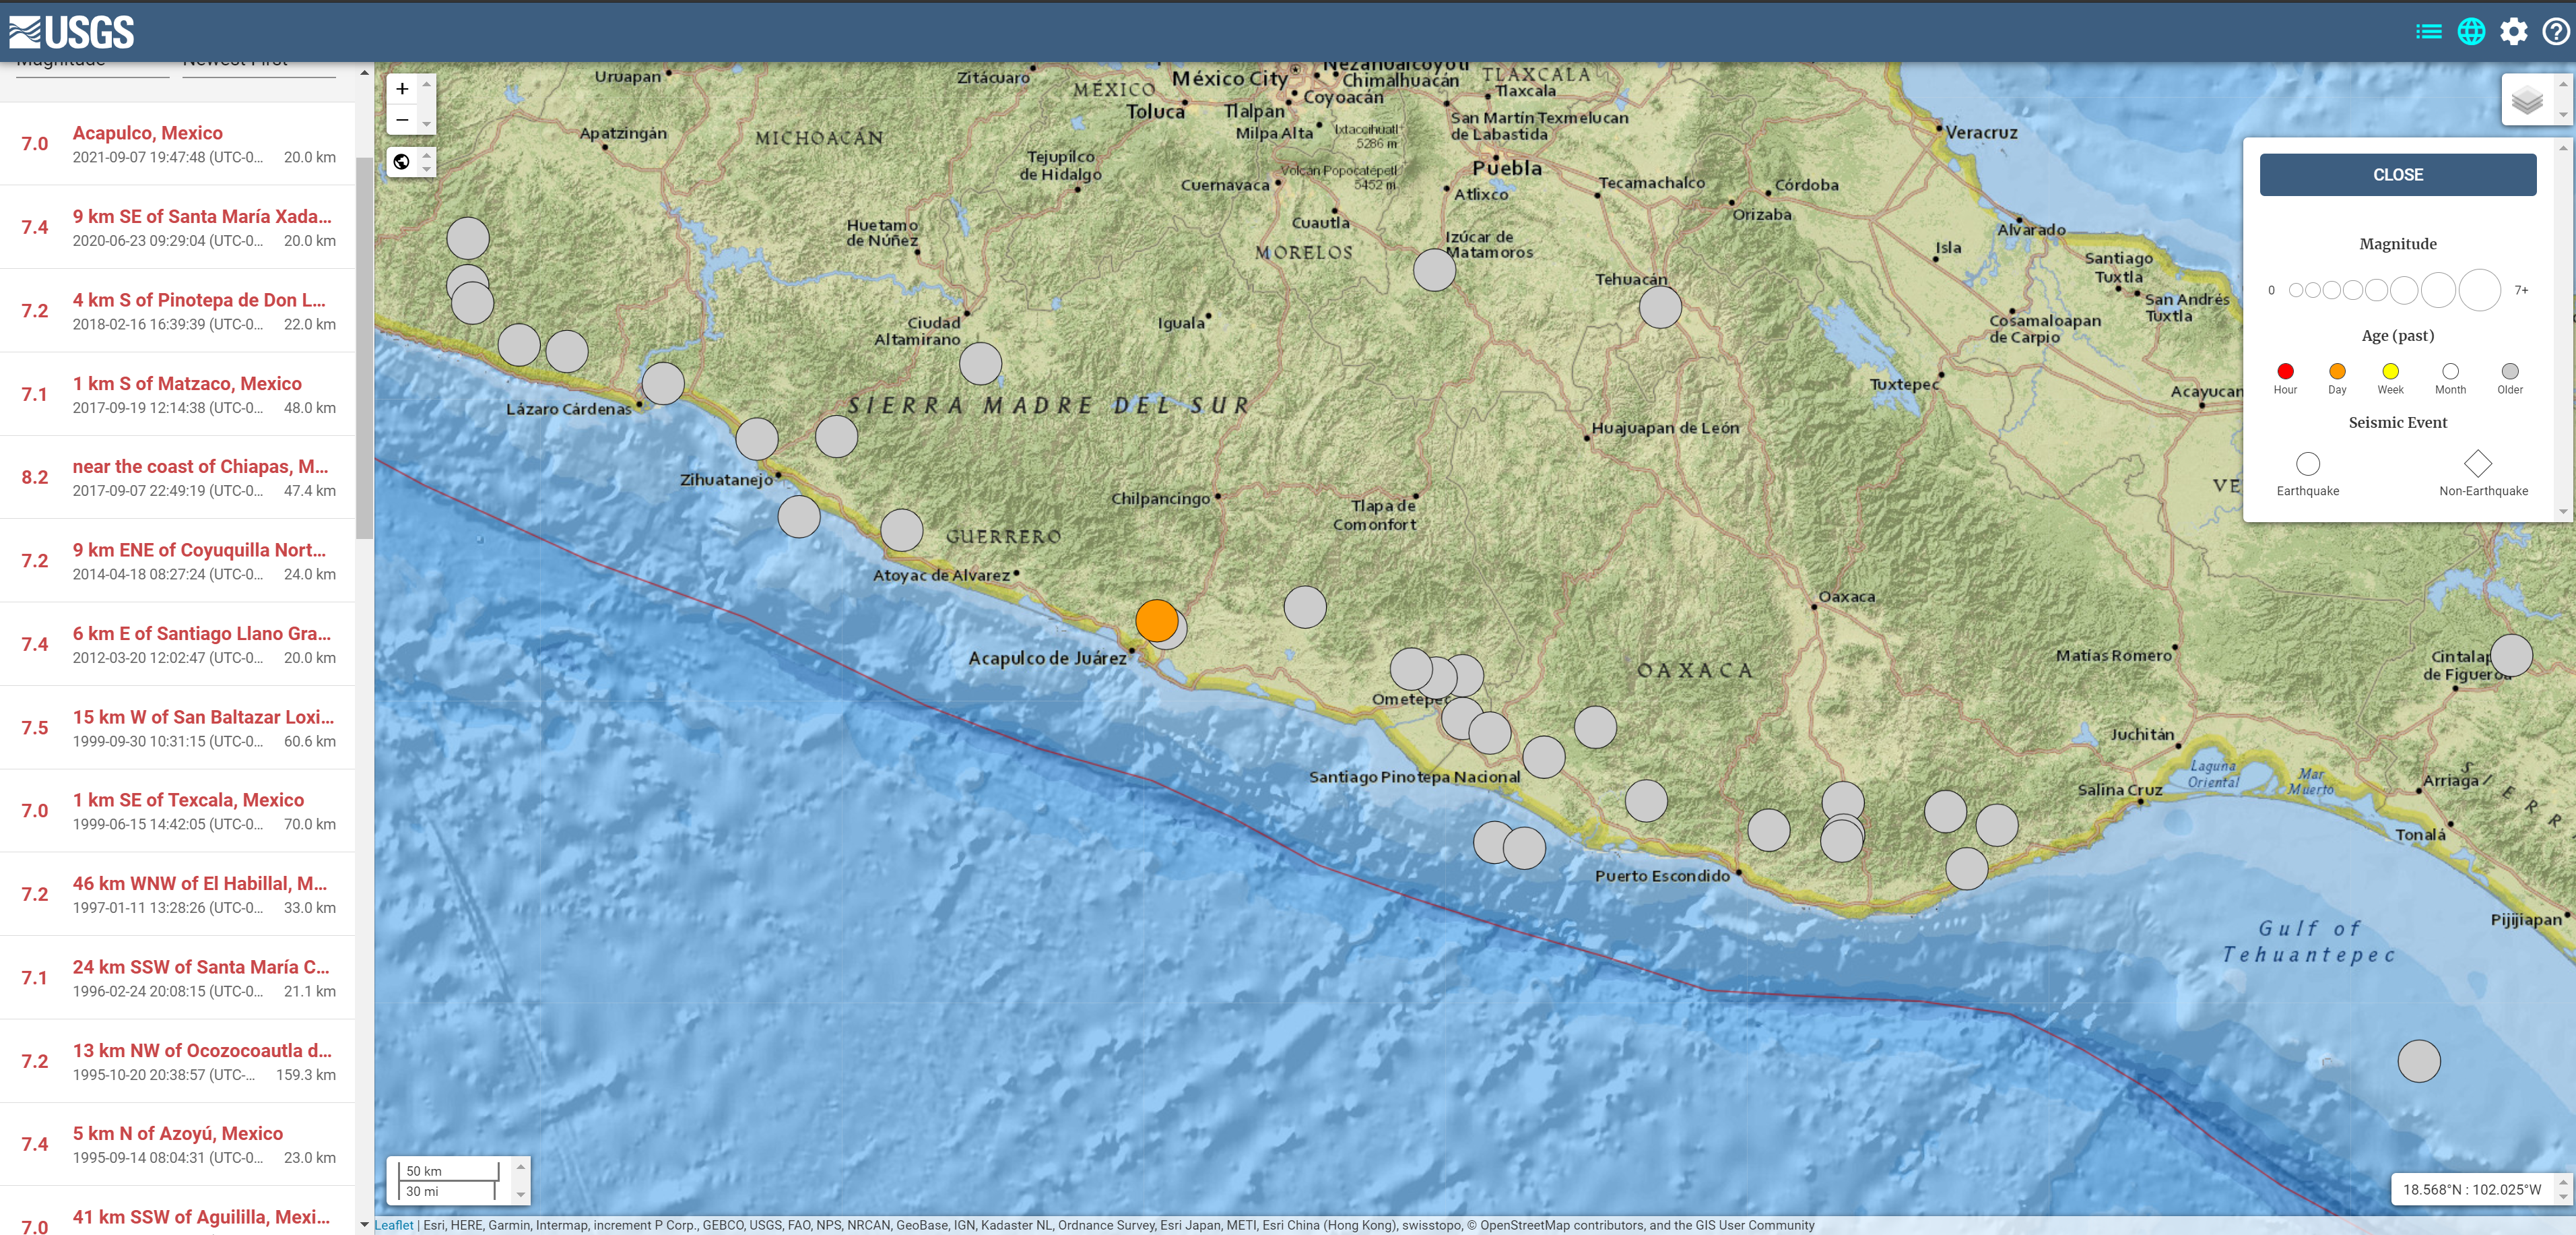The height and width of the screenshot is (1235, 2576).
Task: Click the globe map view icon in header
Action: [2471, 32]
